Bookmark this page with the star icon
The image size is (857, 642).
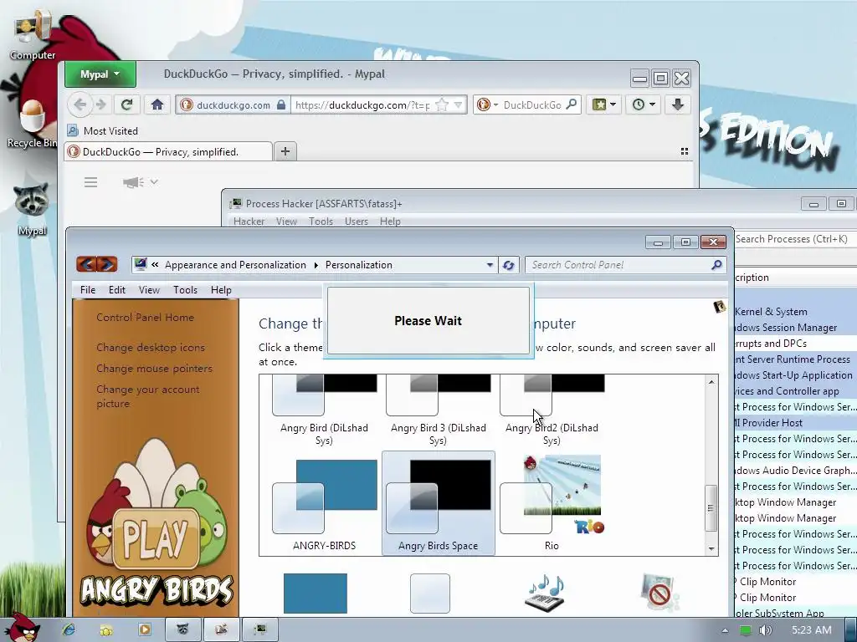coord(442,104)
